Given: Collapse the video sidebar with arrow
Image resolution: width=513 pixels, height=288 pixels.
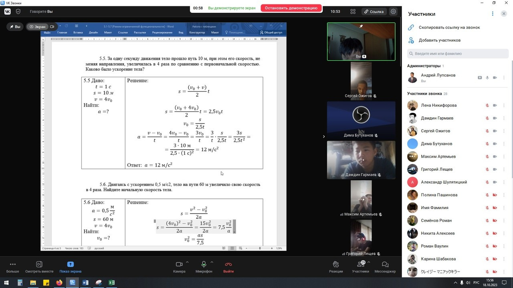Looking at the screenshot, I should click(x=324, y=136).
